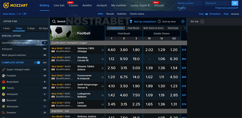Open the Results page
This screenshot has height=118, width=242.
110,14
